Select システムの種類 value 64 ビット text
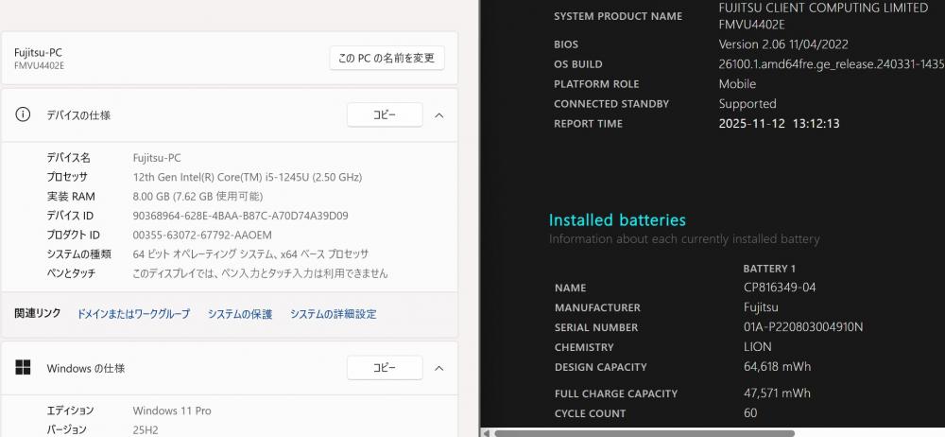Screen dimensions: 945x437 [250, 254]
